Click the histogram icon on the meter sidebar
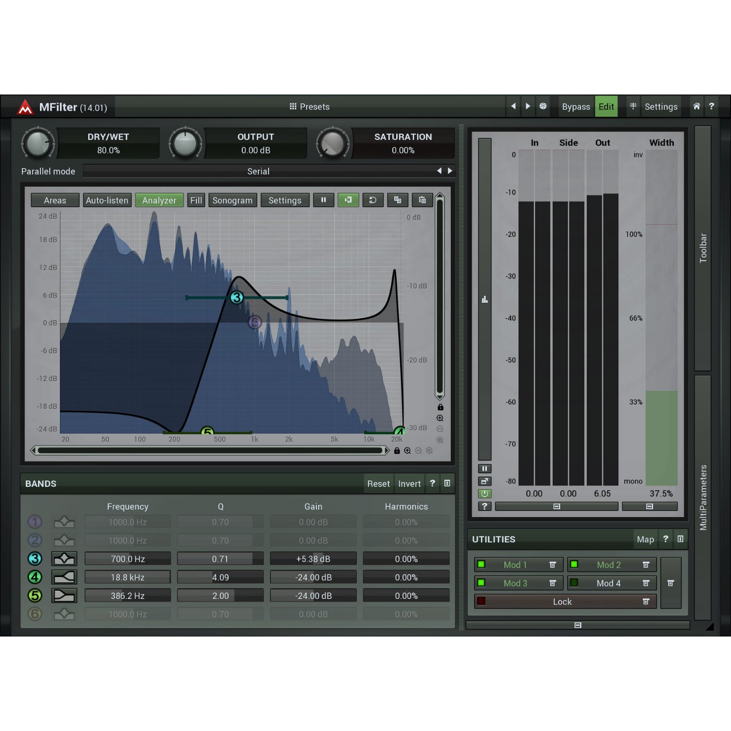This screenshot has width=731, height=731. click(484, 299)
